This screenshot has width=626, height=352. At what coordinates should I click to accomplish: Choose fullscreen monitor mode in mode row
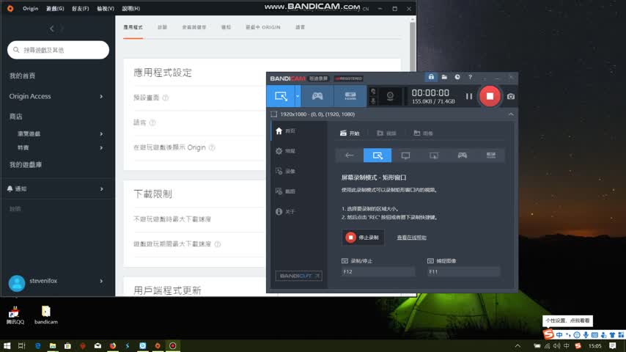coord(405,155)
